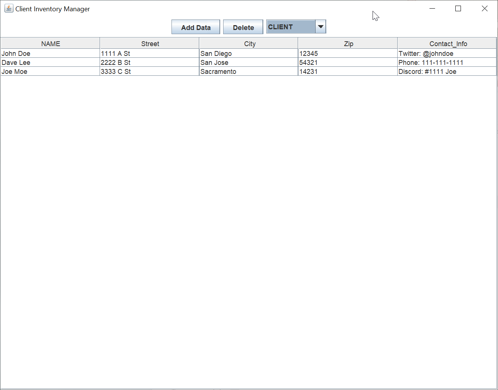This screenshot has width=498, height=390.
Task: Click the Java coffee cup title bar icon
Action: (9, 8)
